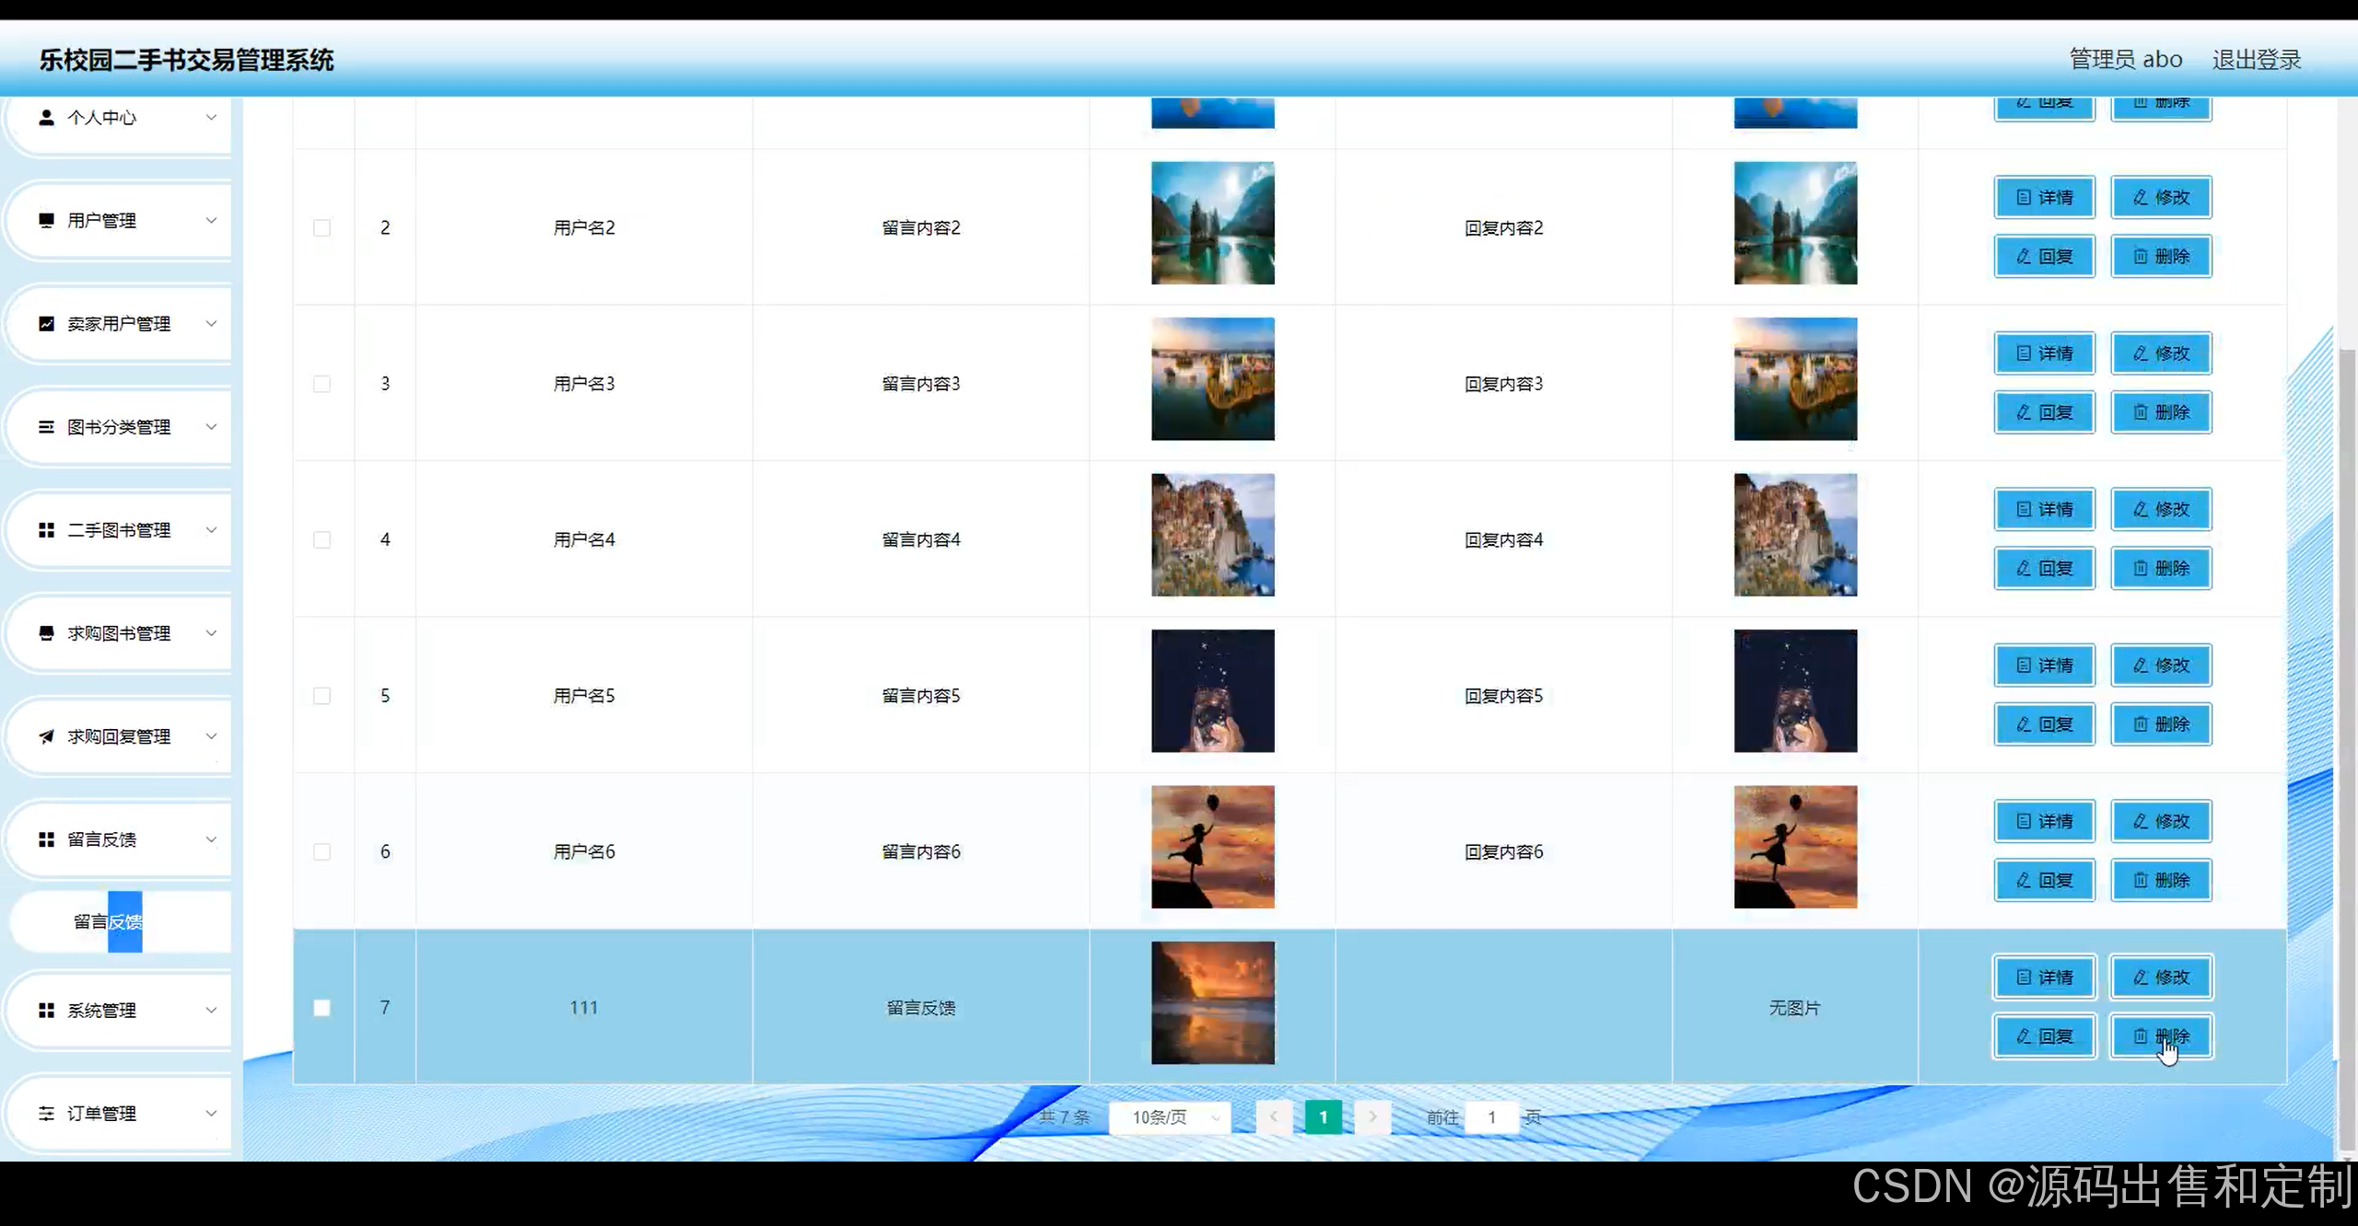
Task: Click 退出登录 in the header
Action: tap(2256, 60)
